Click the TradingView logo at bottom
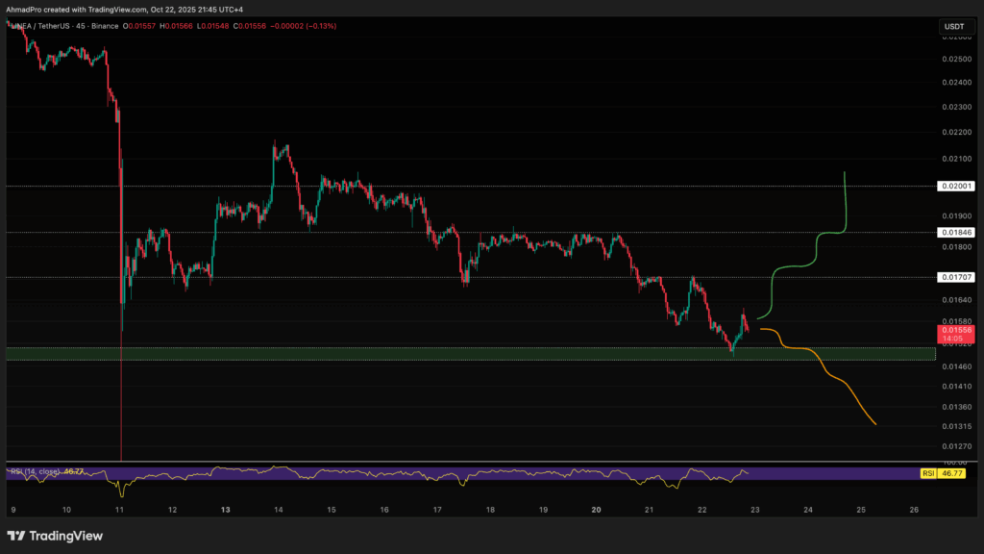This screenshot has width=984, height=554. click(x=55, y=536)
